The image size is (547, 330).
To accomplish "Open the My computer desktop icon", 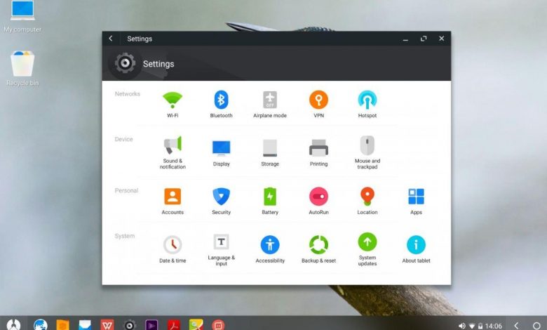I will click(22, 16).
